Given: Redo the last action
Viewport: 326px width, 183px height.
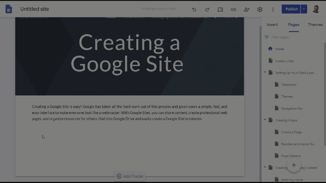Looking at the screenshot, I should pyautogui.click(x=207, y=9).
